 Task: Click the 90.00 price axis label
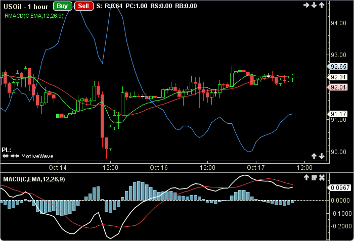pos(338,152)
